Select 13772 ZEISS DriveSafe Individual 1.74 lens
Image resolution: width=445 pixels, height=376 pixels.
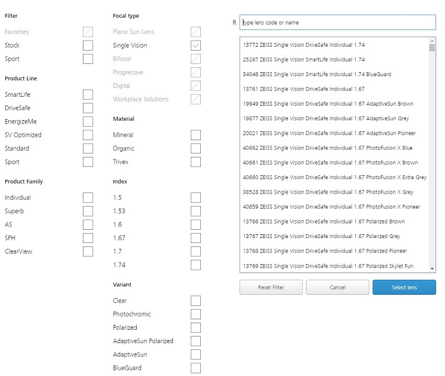point(304,44)
